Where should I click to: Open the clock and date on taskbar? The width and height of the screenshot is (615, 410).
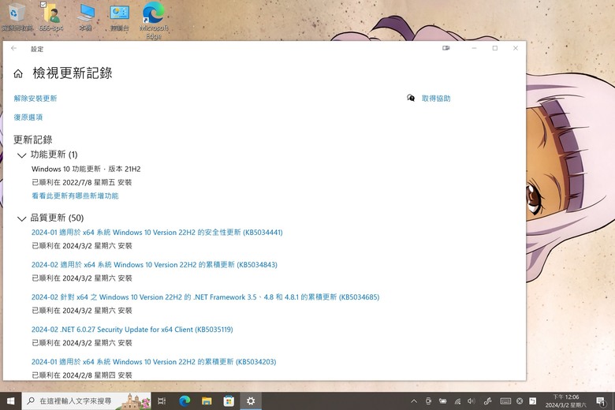(566, 401)
